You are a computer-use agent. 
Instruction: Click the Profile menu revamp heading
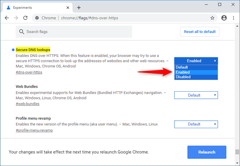click(x=33, y=118)
